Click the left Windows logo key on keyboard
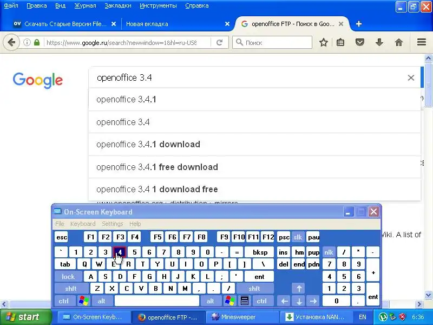The height and width of the screenshot is (325, 433). pyautogui.click(x=84, y=301)
